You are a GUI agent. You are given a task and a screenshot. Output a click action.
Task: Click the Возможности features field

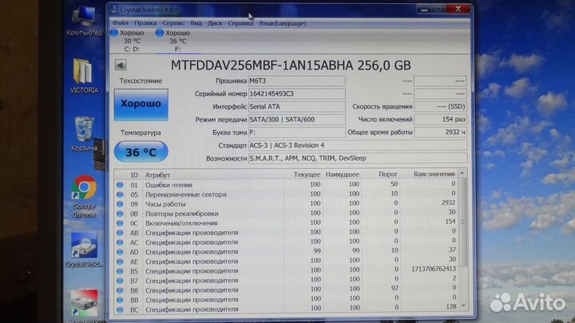(x=358, y=158)
